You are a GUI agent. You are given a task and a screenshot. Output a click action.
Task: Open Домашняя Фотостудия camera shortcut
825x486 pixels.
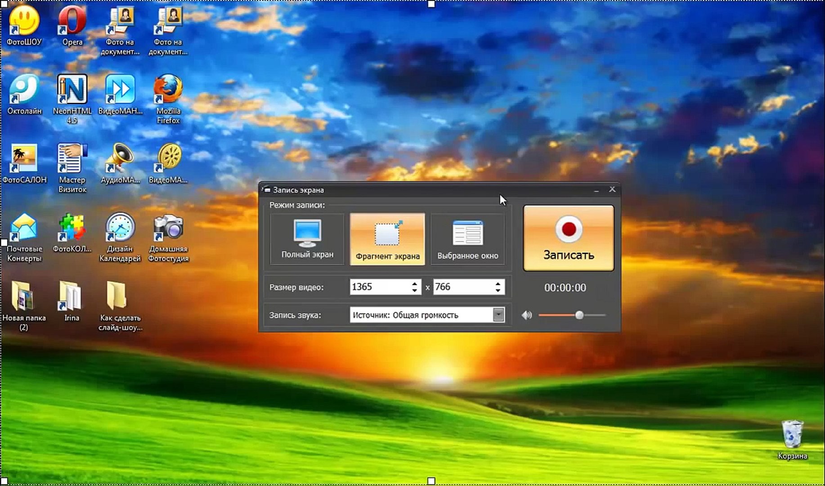[x=168, y=238]
